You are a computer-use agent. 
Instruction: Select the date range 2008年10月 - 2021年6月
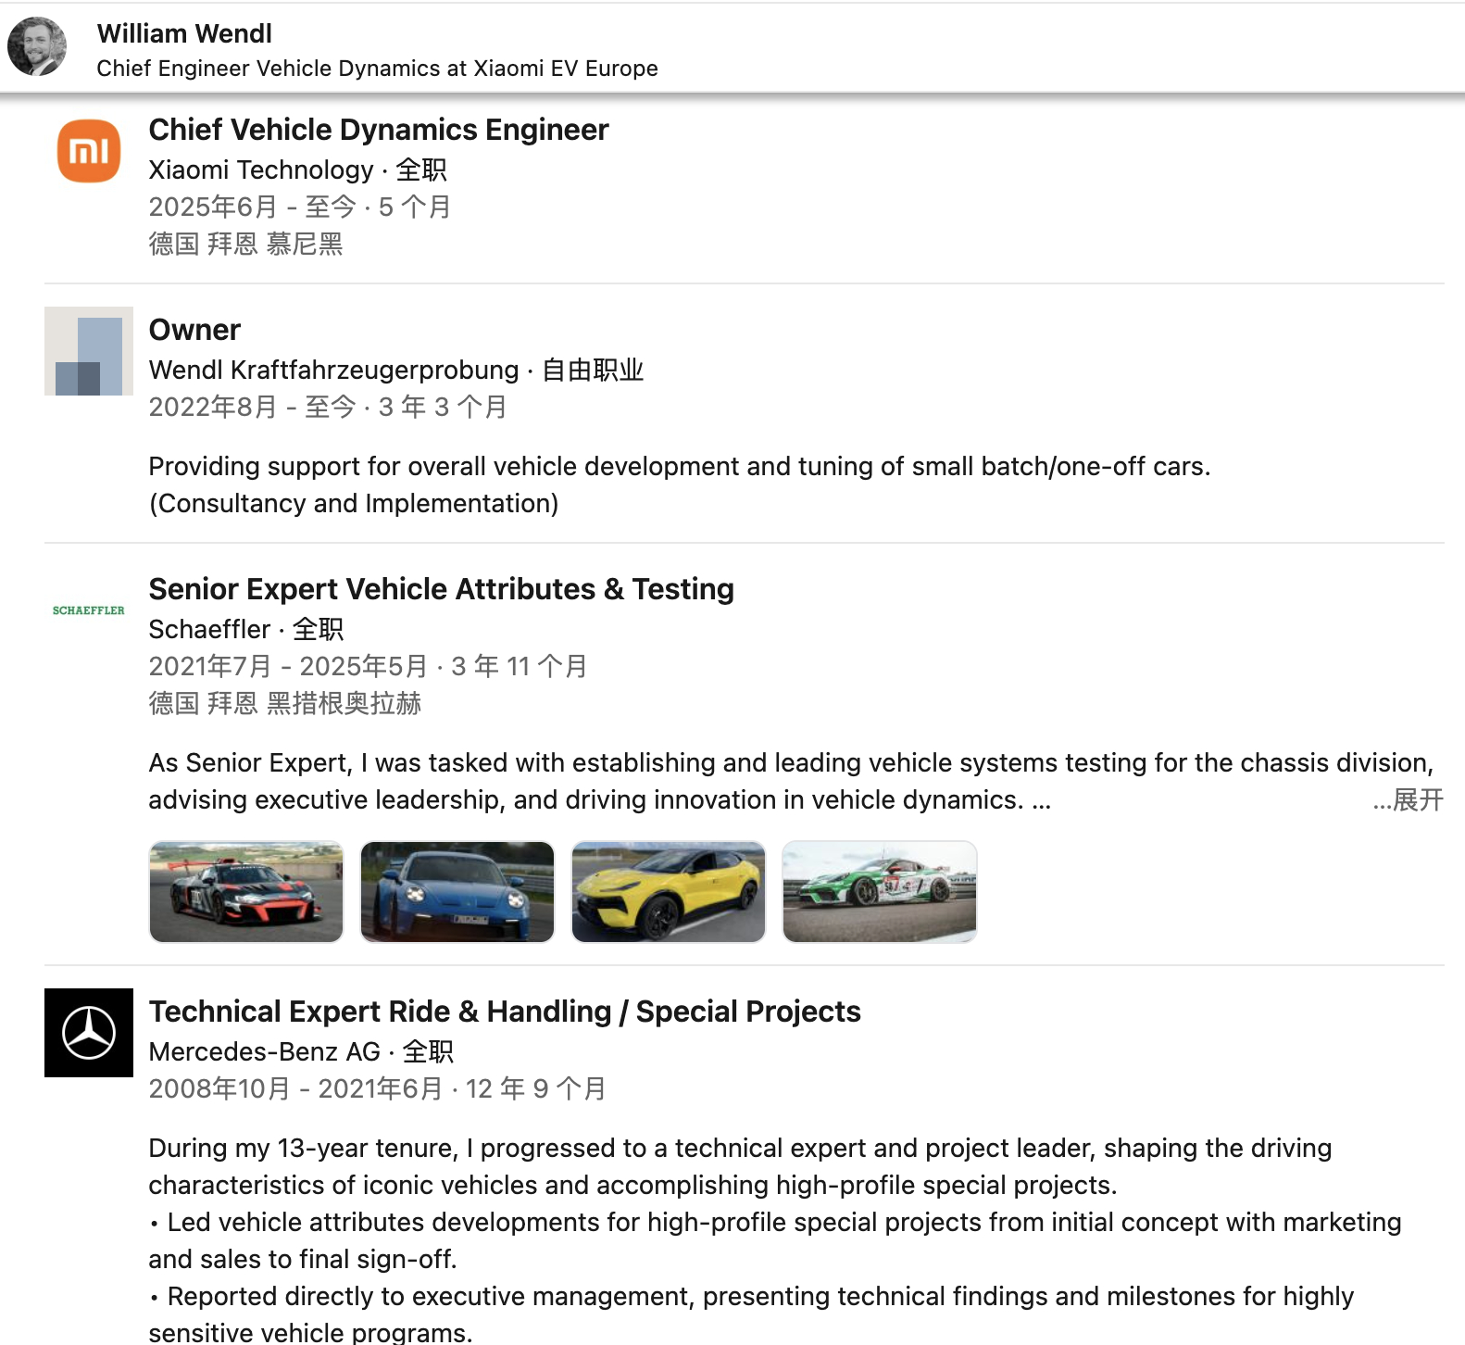(x=296, y=1088)
